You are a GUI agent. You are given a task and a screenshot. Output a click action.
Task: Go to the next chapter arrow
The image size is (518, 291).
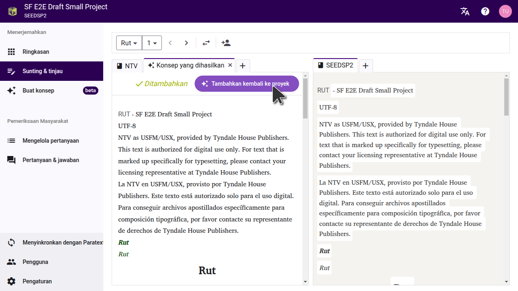186,43
